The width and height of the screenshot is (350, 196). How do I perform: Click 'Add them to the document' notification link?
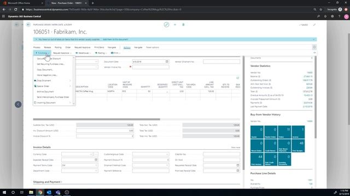point(115,39)
